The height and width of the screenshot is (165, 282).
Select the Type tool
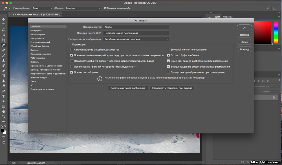4,96
